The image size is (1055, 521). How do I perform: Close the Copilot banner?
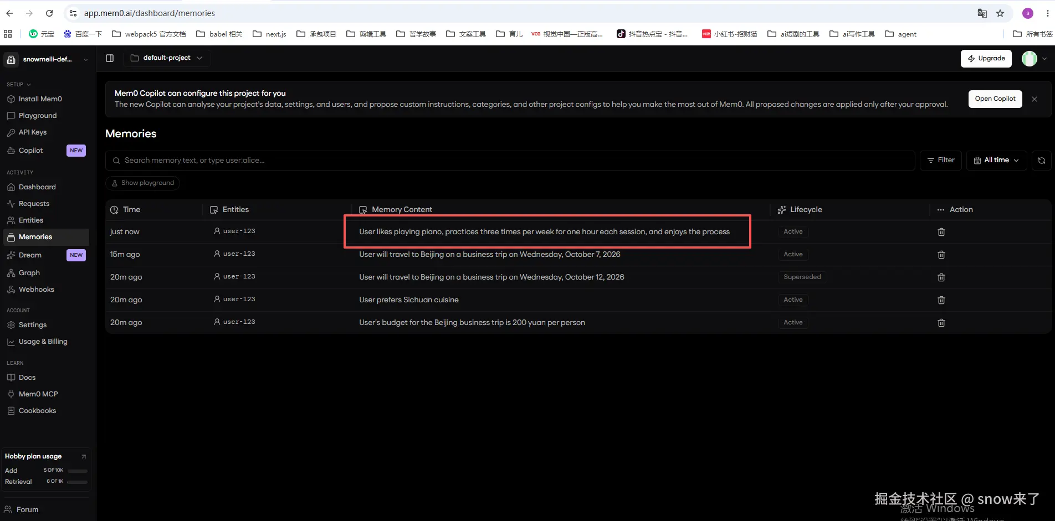click(1034, 99)
